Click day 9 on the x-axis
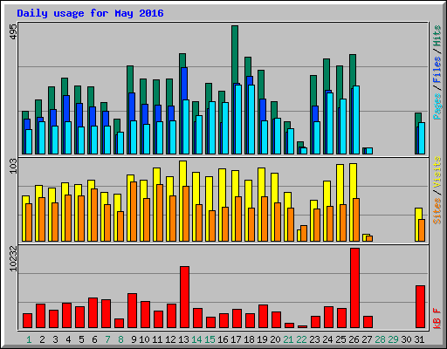447x349 pixels. 134,339
